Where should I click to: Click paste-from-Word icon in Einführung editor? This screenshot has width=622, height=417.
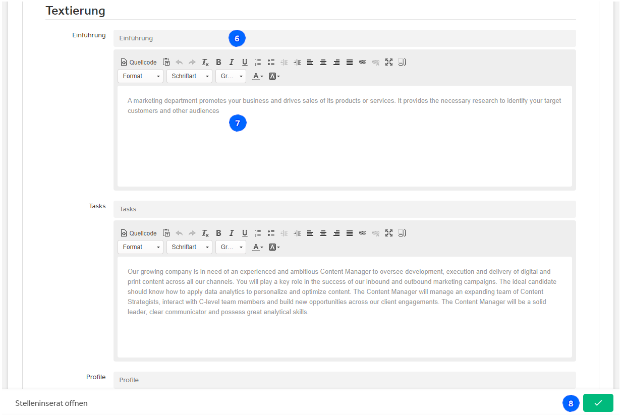pos(166,63)
